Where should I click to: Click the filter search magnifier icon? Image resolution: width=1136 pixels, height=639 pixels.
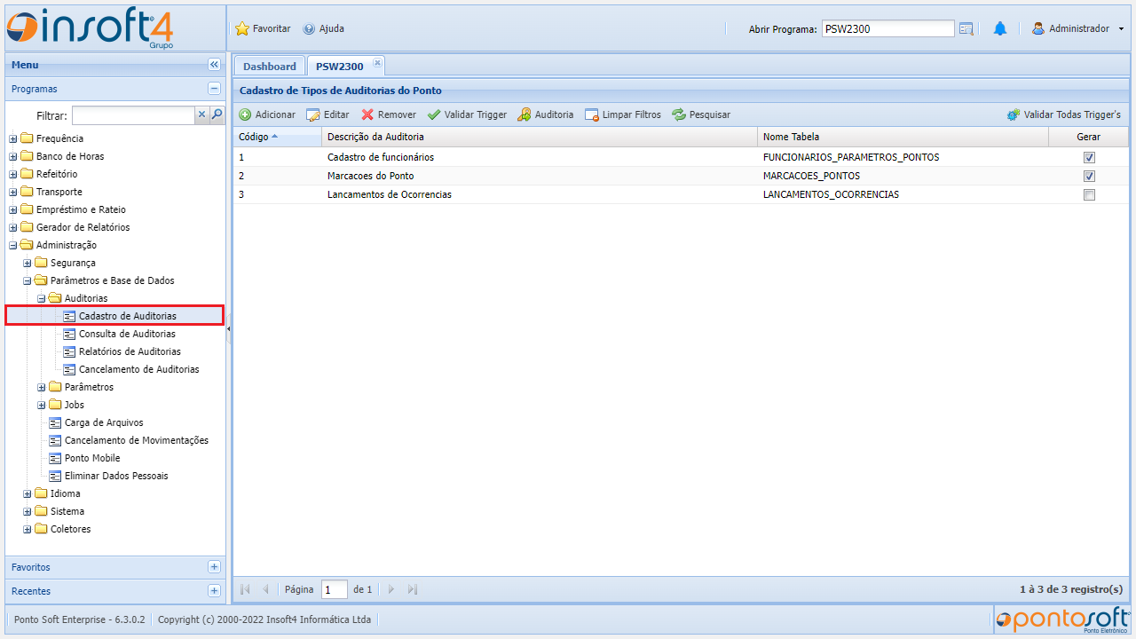point(217,114)
